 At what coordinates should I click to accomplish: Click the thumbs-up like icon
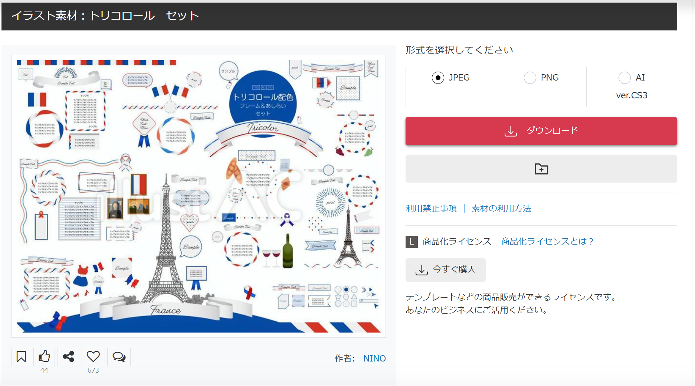coord(44,357)
